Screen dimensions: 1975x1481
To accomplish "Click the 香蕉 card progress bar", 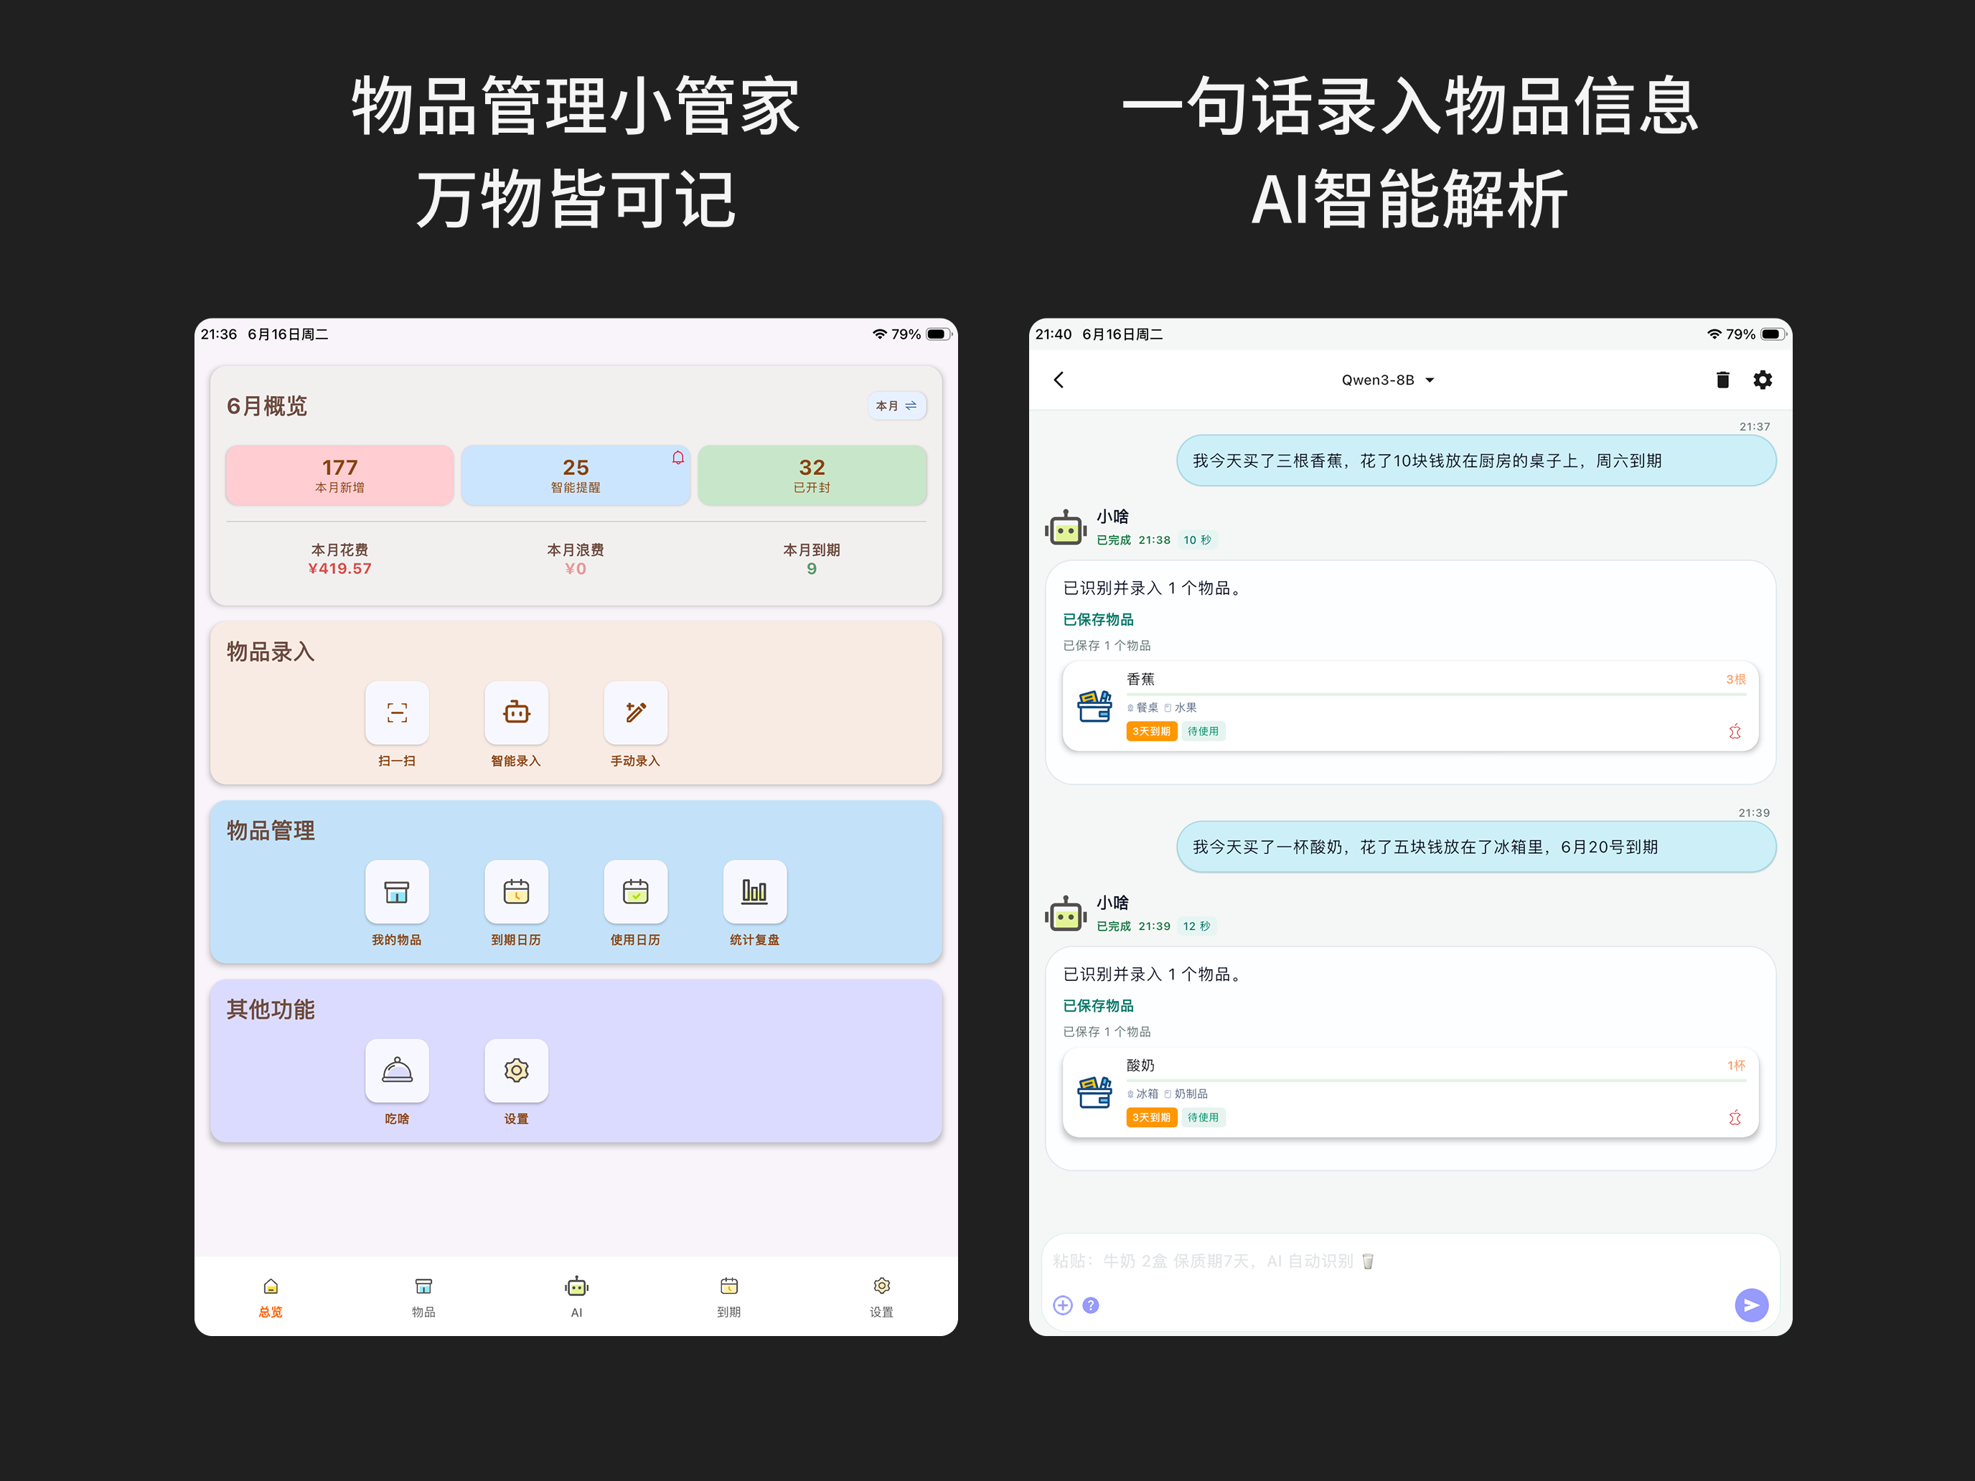I will pyautogui.click(x=1436, y=694).
